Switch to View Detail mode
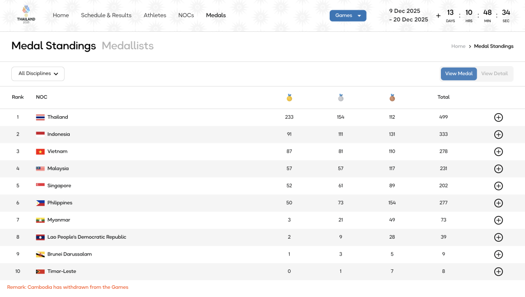Image resolution: width=525 pixels, height=297 pixels. pyautogui.click(x=494, y=74)
